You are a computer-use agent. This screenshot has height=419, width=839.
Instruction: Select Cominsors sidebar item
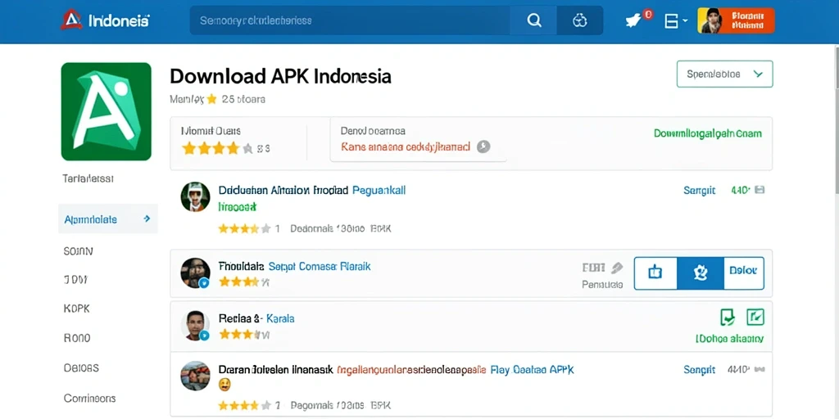[89, 399]
